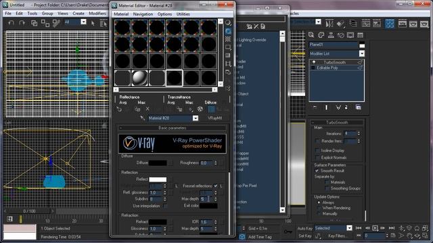Click the white Reflect color swatch
Viewport: 433px width, 243px height.
pos(158,180)
